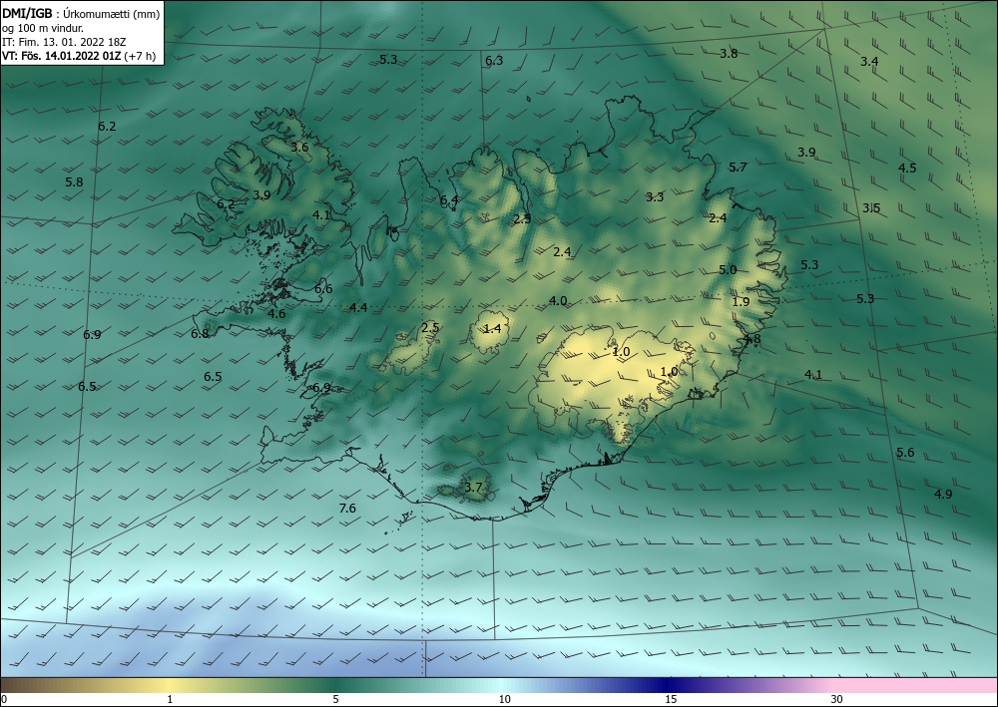The image size is (998, 707).
Task: Click the 6.6 value label
Action: click(323, 288)
